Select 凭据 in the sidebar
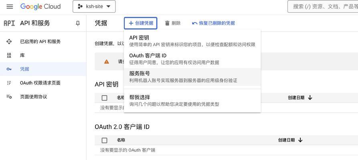The width and height of the screenshot is (358, 160). (x=43, y=69)
